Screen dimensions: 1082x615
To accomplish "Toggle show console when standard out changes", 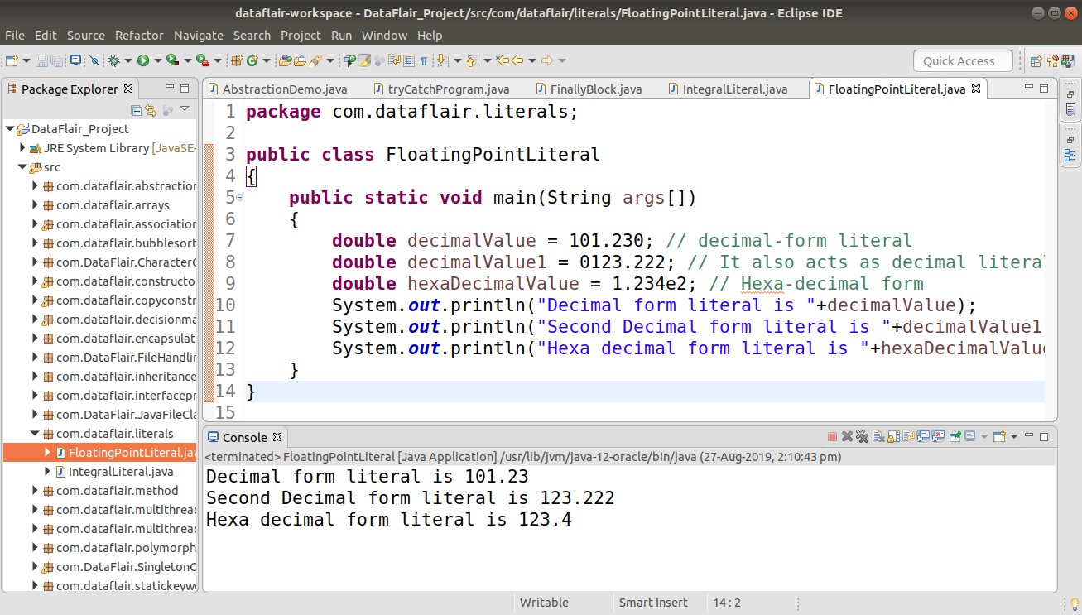I will click(921, 436).
